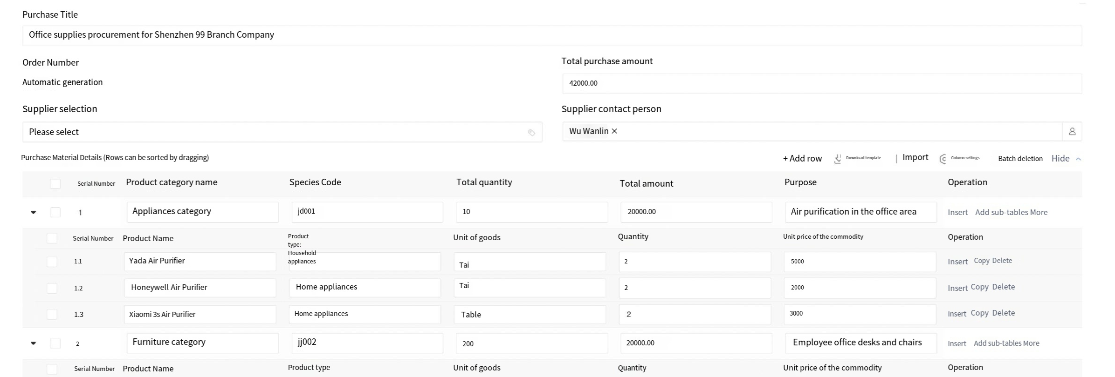This screenshot has width=1115, height=377.
Task: Remove Wu Wanlin from supplier contact
Action: (x=614, y=131)
